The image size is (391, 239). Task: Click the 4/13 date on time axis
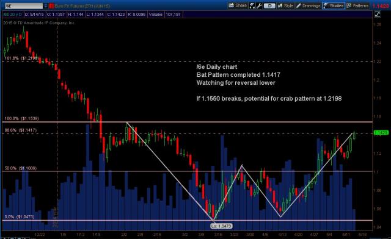click(x=282, y=235)
